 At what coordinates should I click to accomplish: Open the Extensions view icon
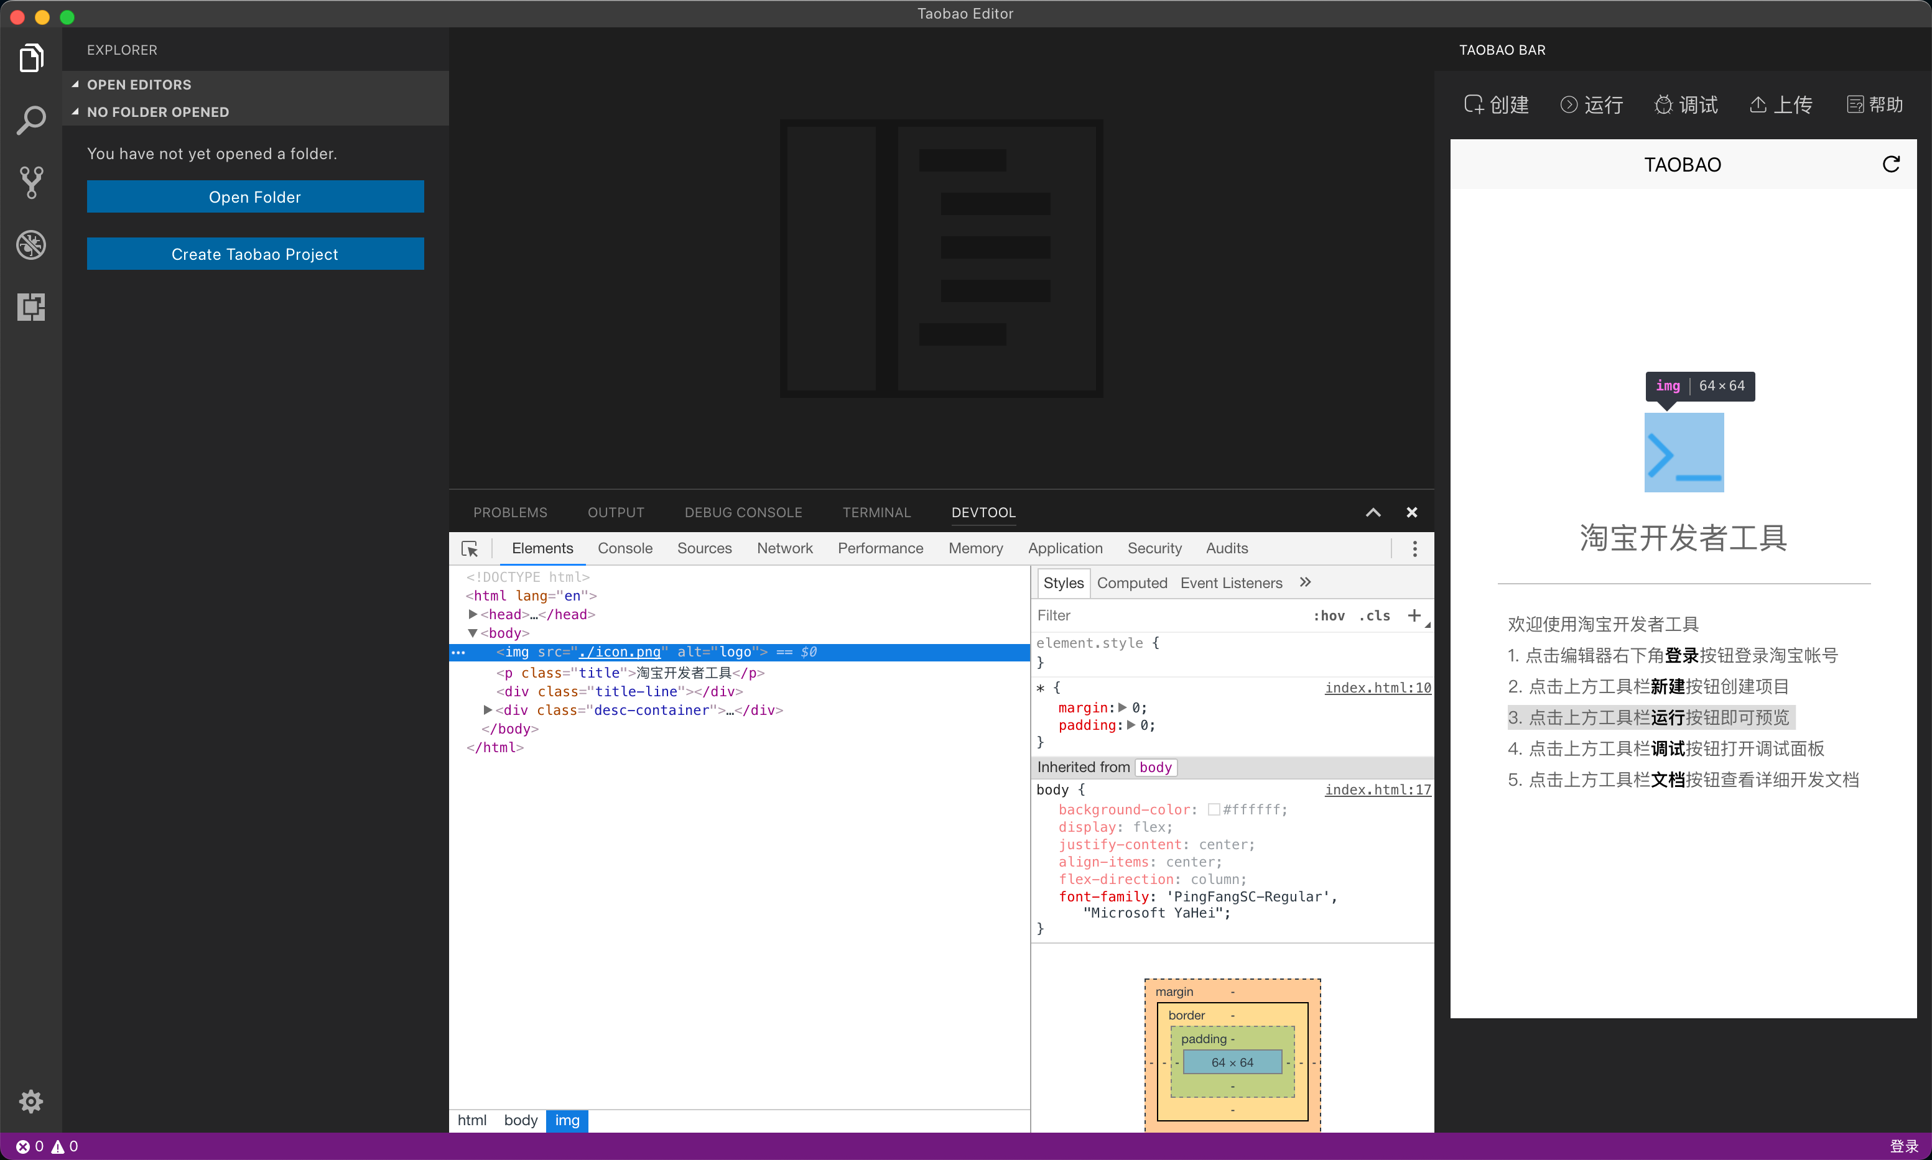pyautogui.click(x=31, y=306)
